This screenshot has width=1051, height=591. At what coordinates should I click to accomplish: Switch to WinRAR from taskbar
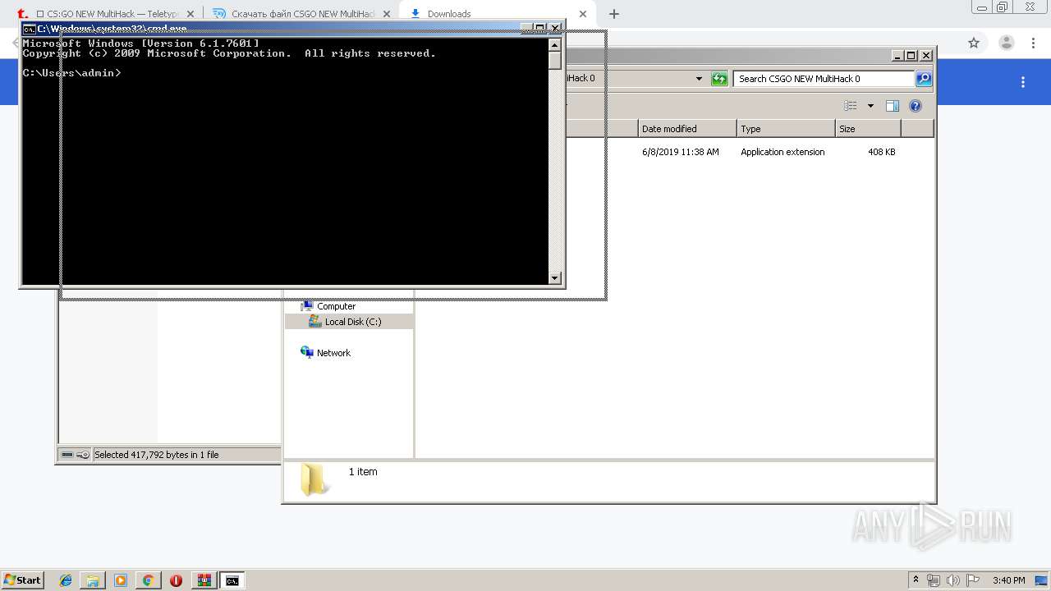coord(204,580)
